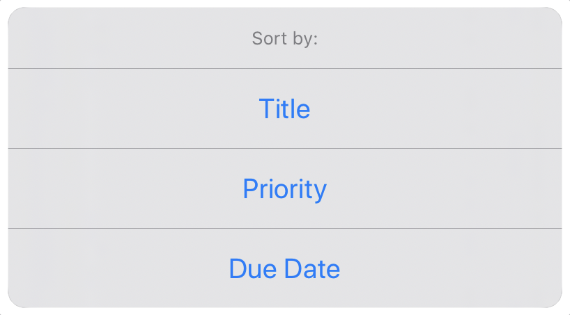
Task: Pick Priority as the sorting criterion
Action: click(x=284, y=189)
